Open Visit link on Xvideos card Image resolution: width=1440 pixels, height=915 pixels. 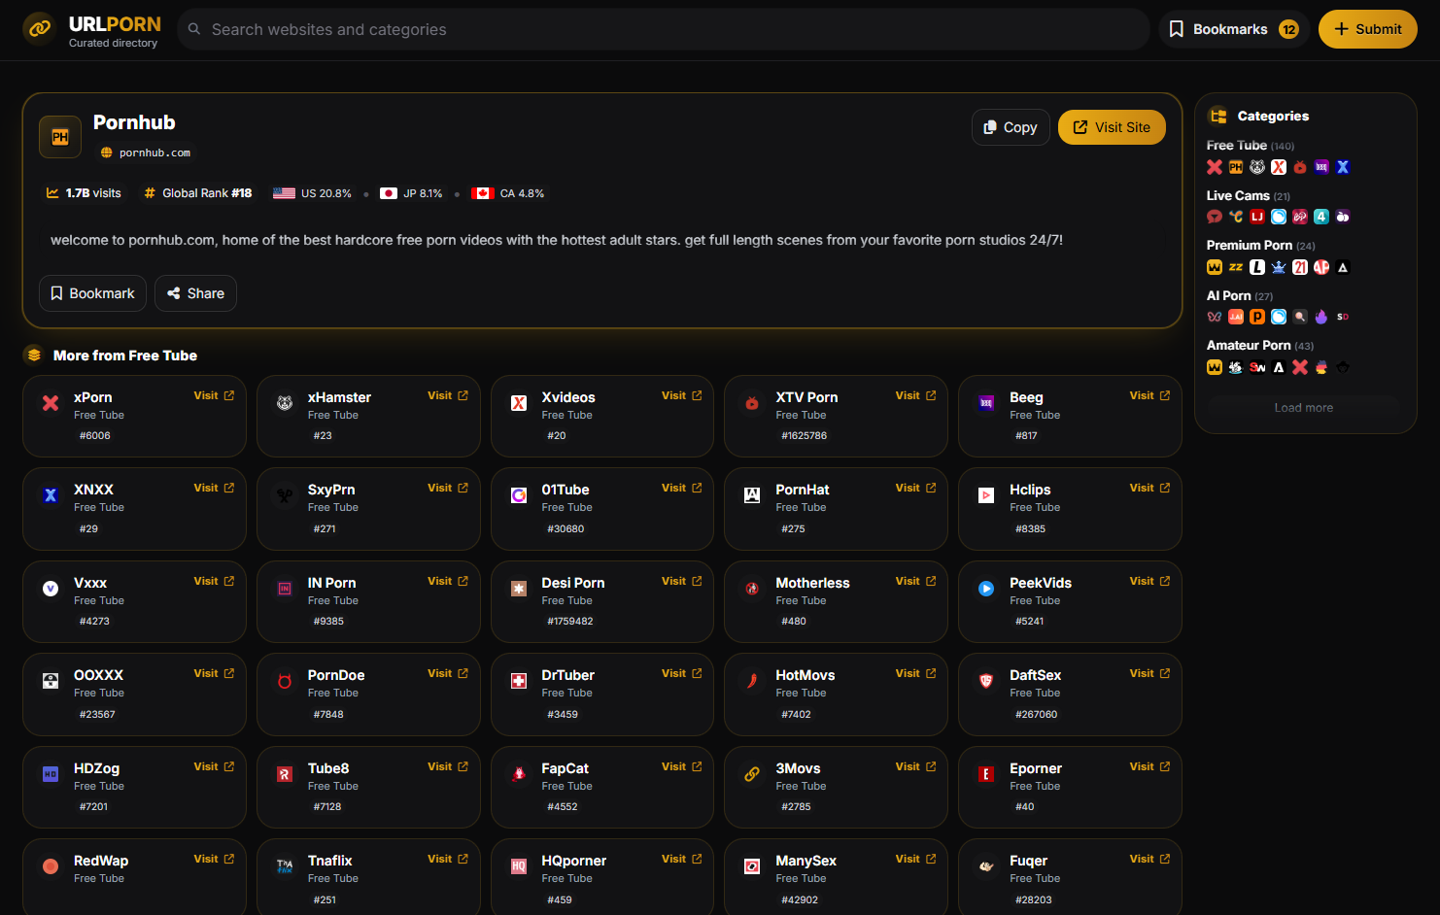pos(682,395)
